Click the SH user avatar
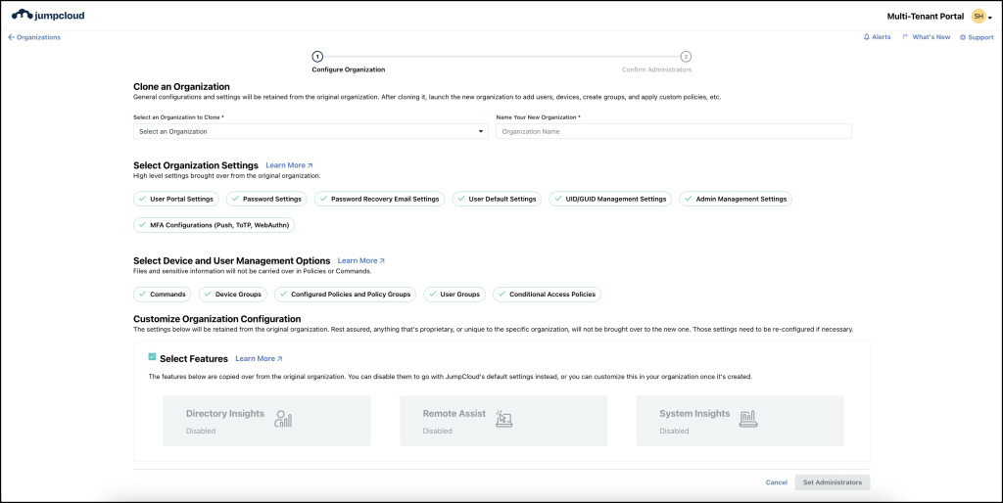 coord(978,17)
